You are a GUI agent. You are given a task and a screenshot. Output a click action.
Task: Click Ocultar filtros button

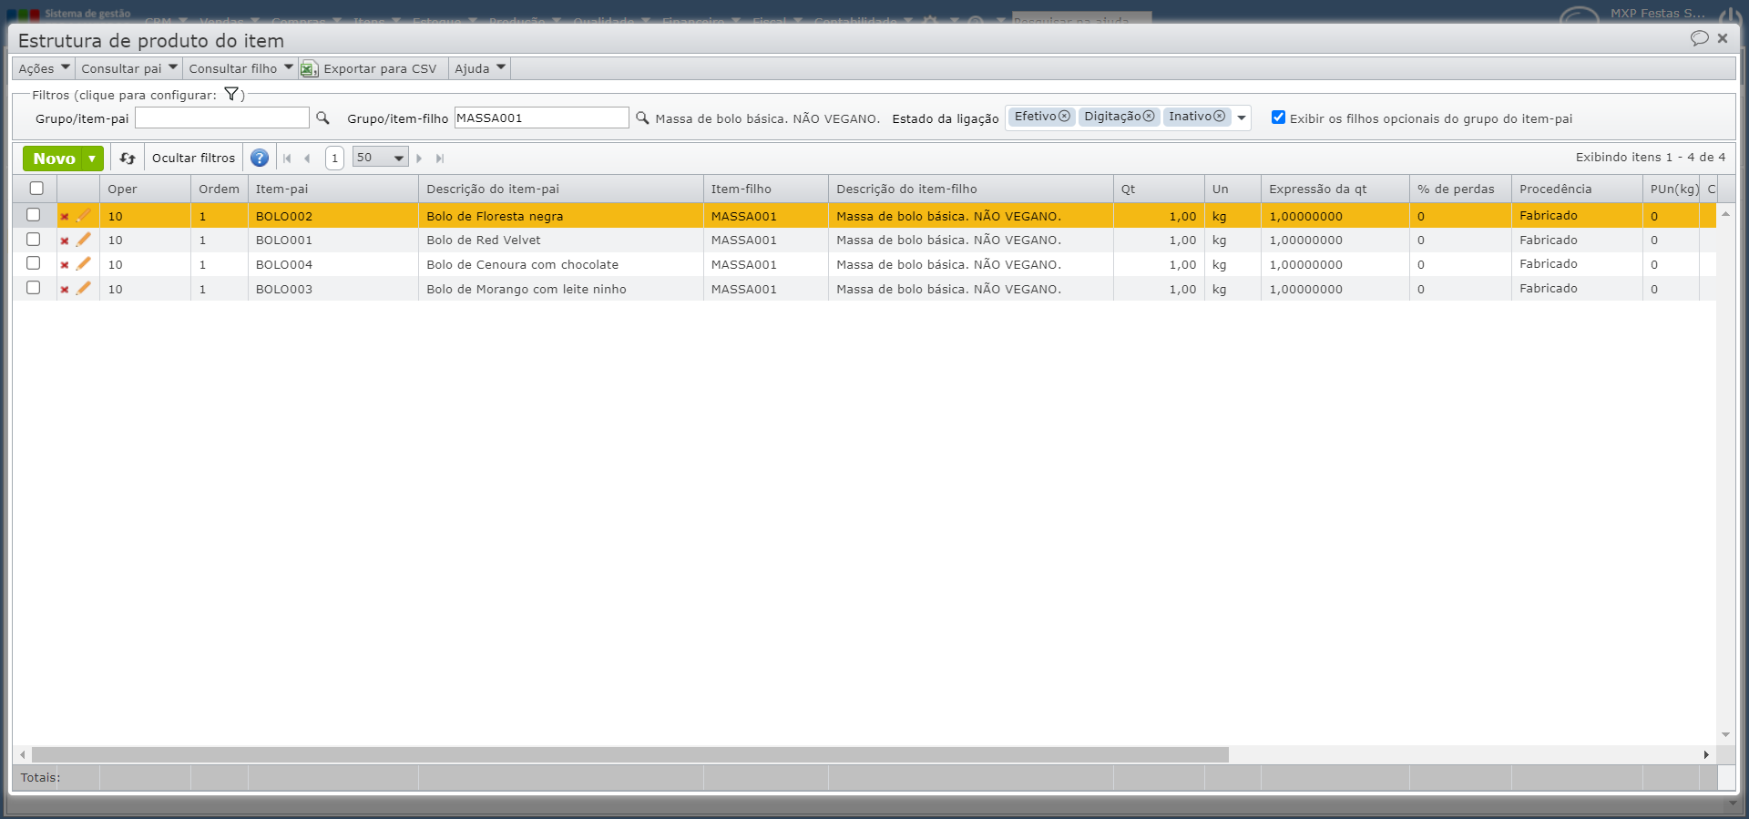[193, 159]
